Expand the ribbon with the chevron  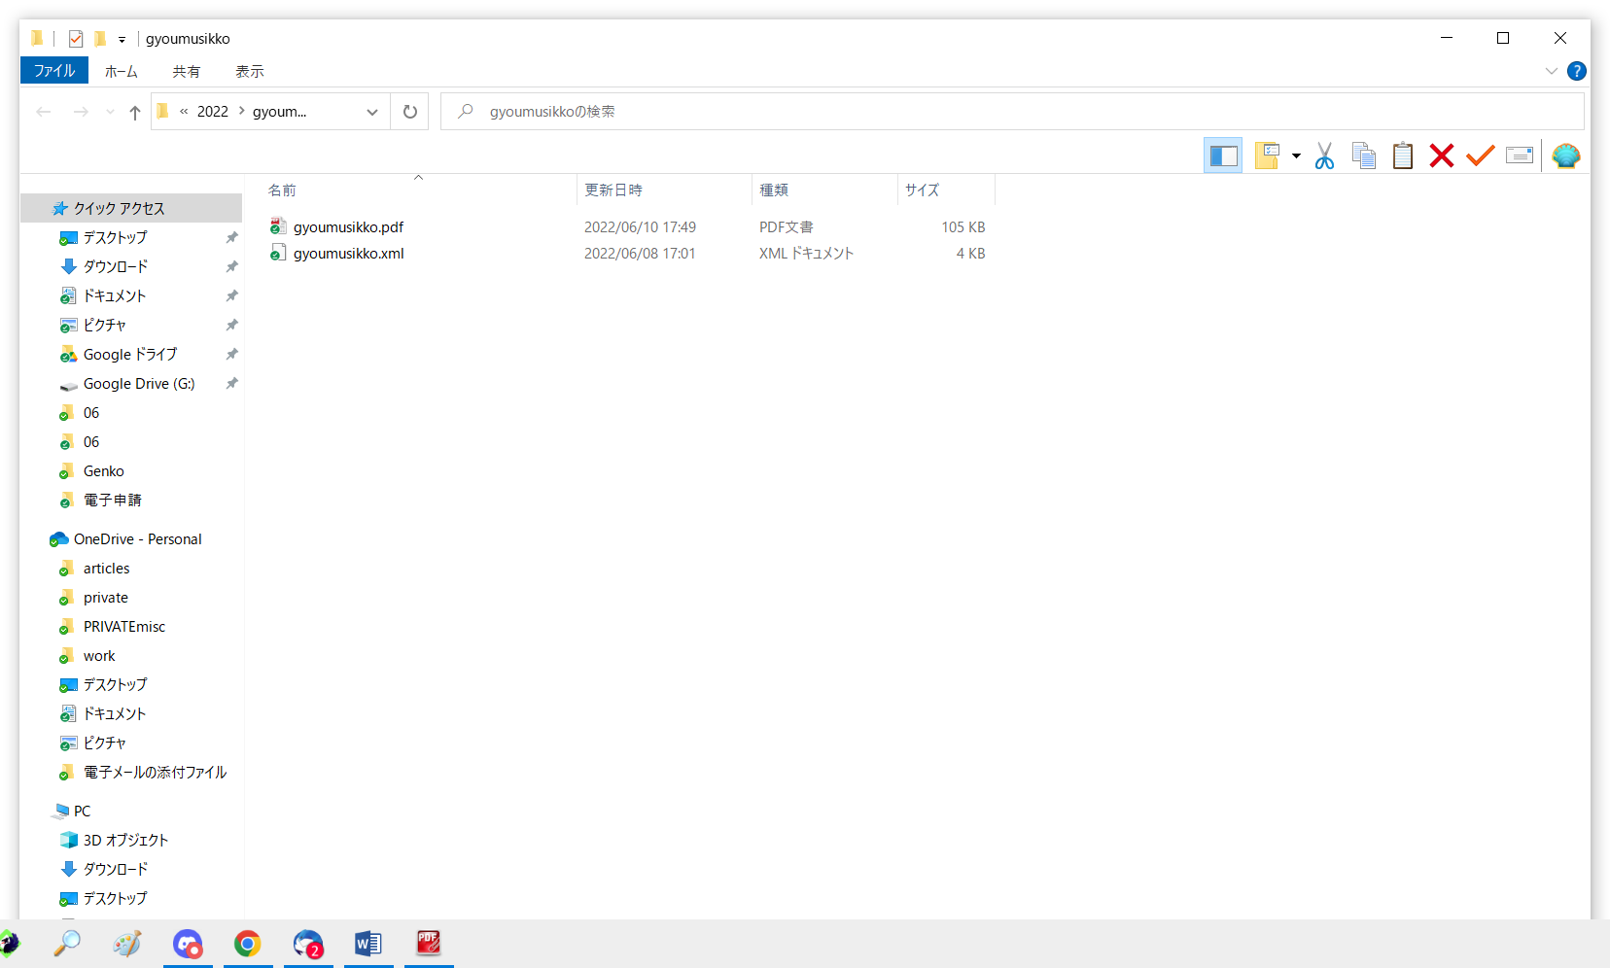coord(1551,71)
